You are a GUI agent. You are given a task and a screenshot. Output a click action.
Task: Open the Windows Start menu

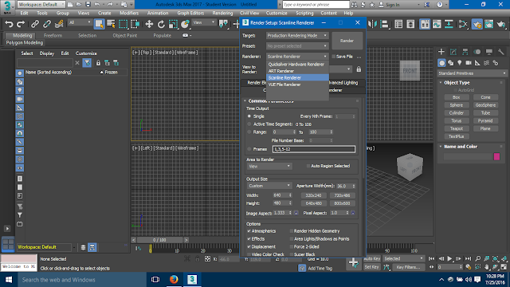point(9,280)
